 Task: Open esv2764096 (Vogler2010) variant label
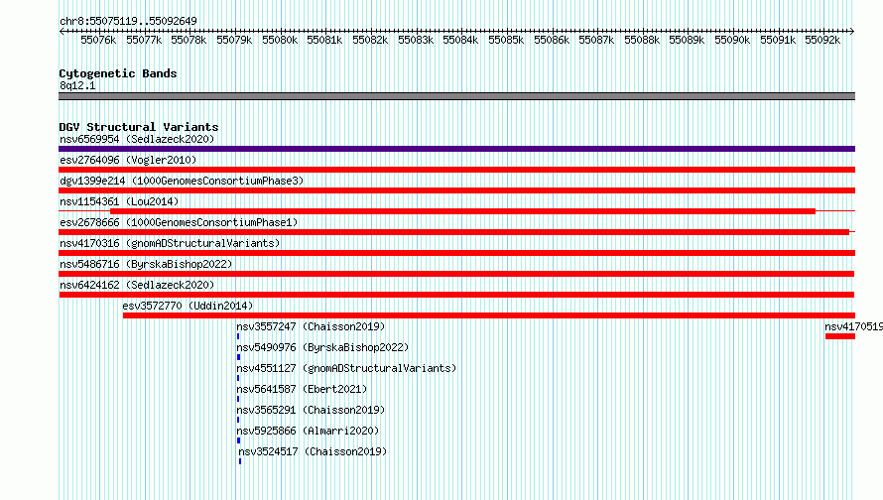[x=128, y=160]
